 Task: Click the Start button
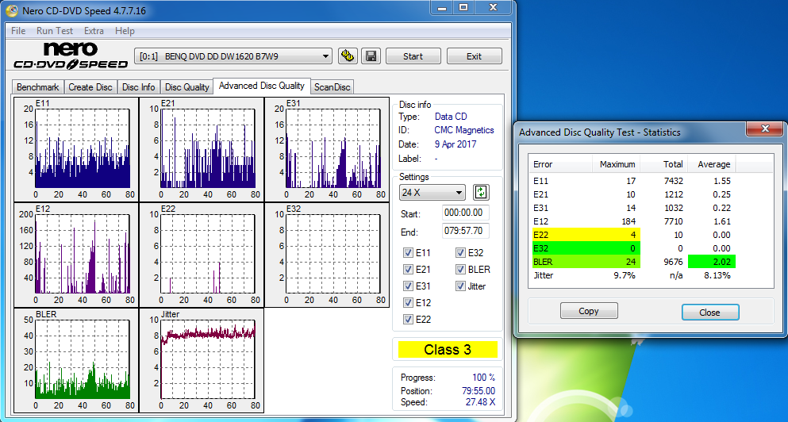[413, 56]
